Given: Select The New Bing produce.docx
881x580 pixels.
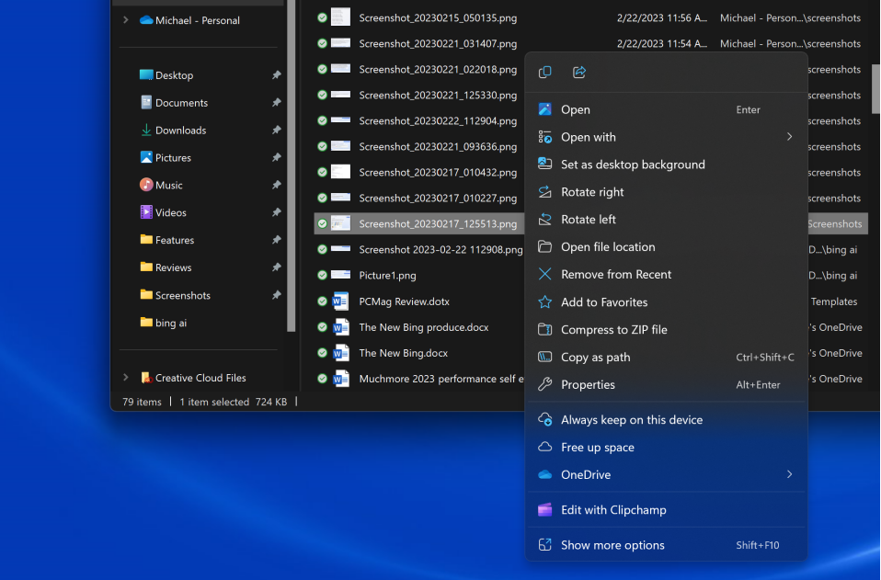Looking at the screenshot, I should [x=424, y=327].
